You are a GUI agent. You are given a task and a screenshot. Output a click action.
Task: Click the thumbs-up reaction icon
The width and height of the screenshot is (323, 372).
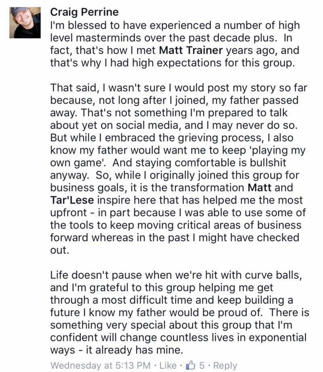coord(191,366)
